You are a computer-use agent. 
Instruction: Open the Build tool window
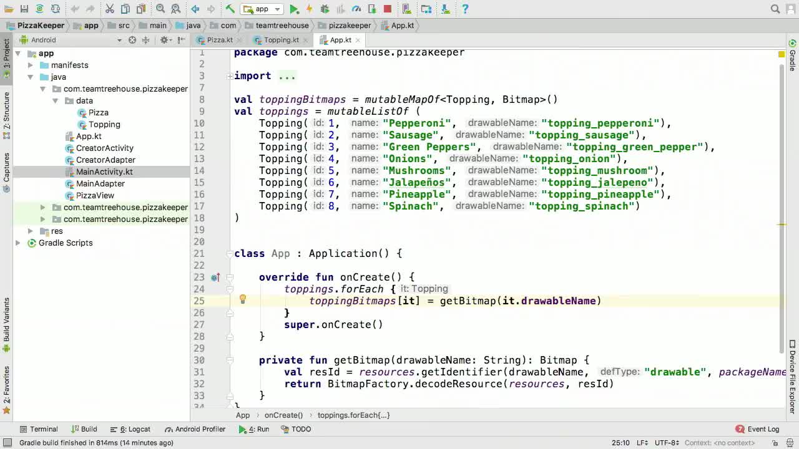coord(84,429)
